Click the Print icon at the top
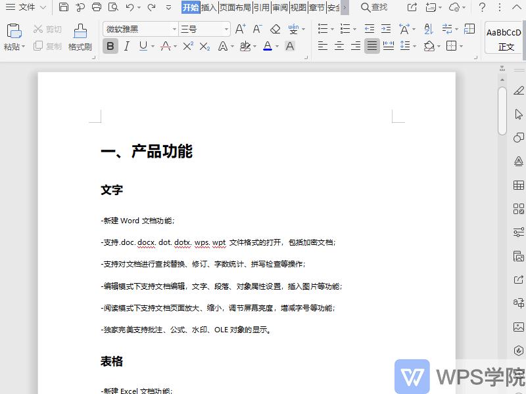Viewport: 526px width, 394px height. (97, 7)
